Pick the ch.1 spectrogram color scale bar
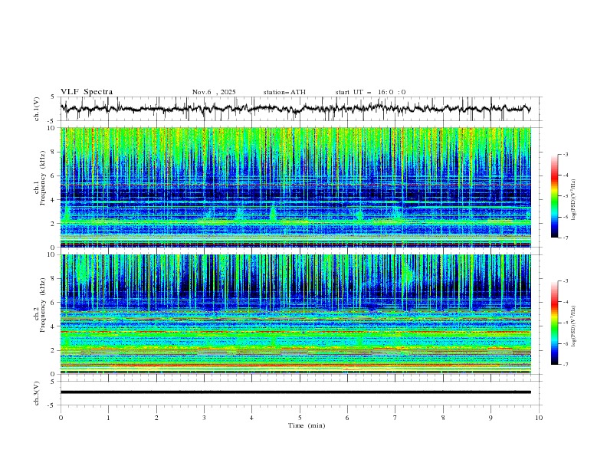Screen dimensions: 607x469 (554, 195)
